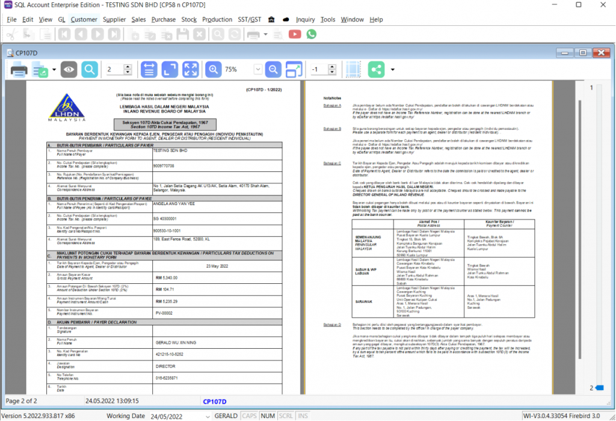Viewport: 616px width, 421px height.
Task: Click the version number in status bar
Action: 38,416
